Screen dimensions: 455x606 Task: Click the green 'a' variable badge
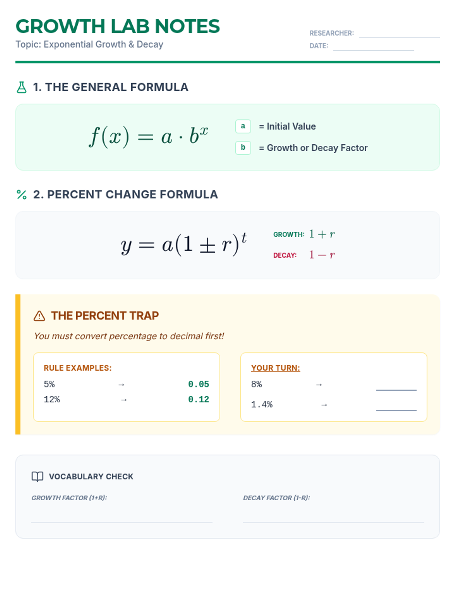tap(243, 126)
